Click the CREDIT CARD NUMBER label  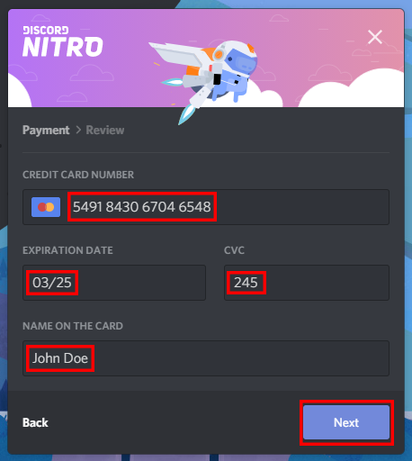click(78, 175)
